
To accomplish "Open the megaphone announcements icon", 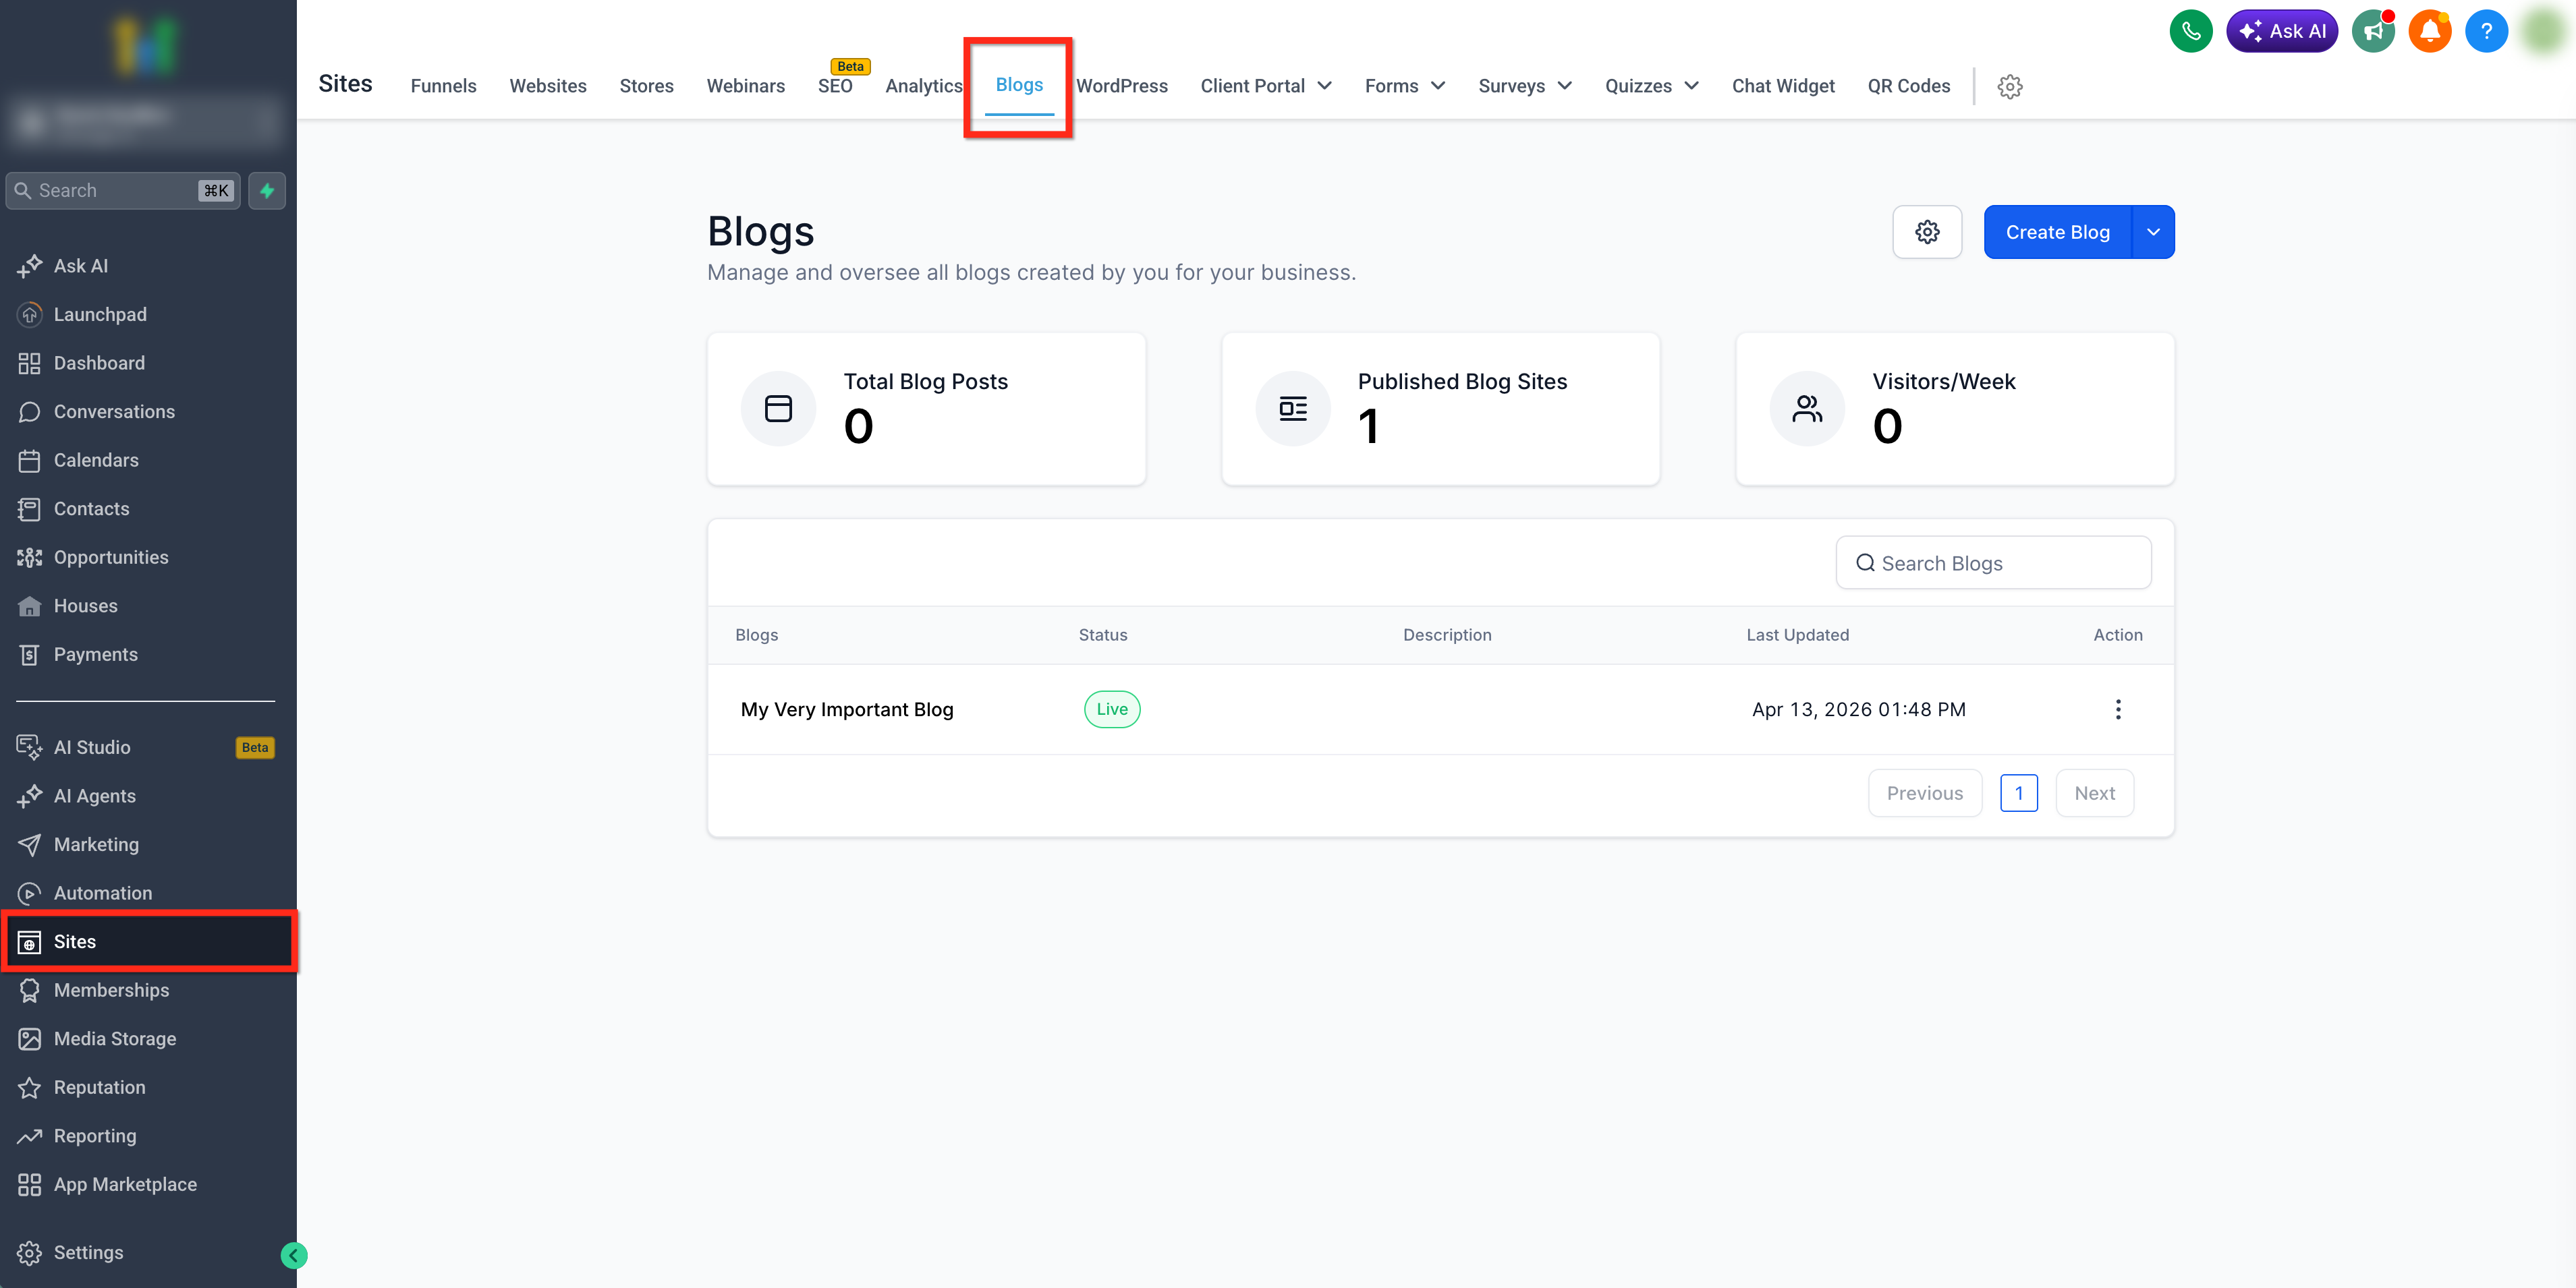I will tap(2373, 31).
